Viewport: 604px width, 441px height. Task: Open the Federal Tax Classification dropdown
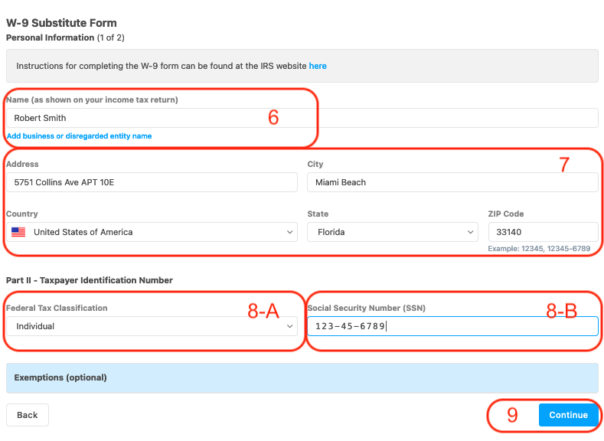pyautogui.click(x=151, y=326)
